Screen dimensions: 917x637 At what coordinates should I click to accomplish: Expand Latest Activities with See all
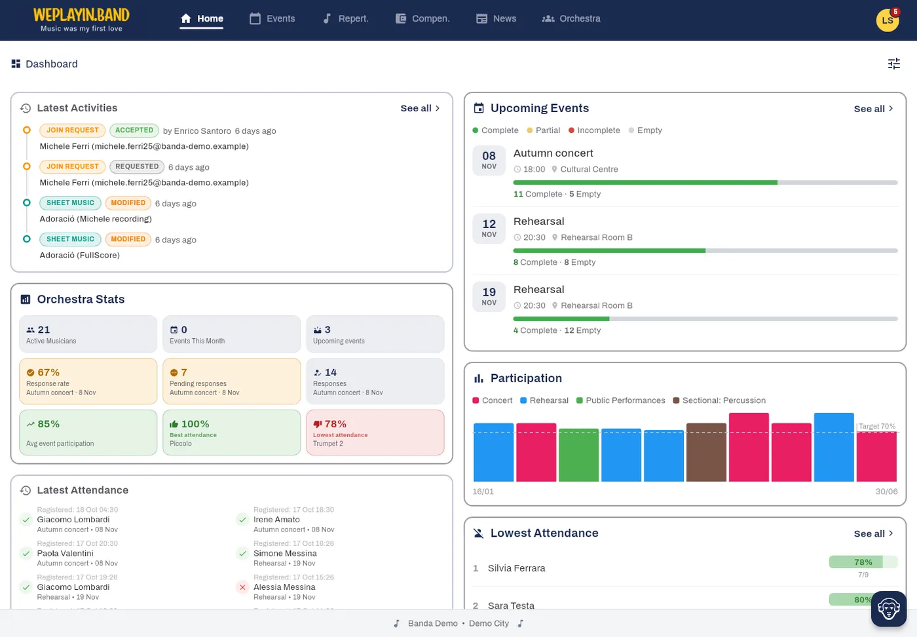pos(421,108)
